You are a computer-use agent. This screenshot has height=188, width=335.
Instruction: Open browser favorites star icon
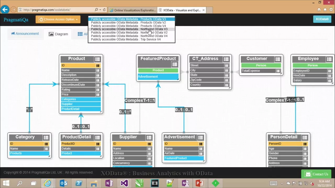325,10
